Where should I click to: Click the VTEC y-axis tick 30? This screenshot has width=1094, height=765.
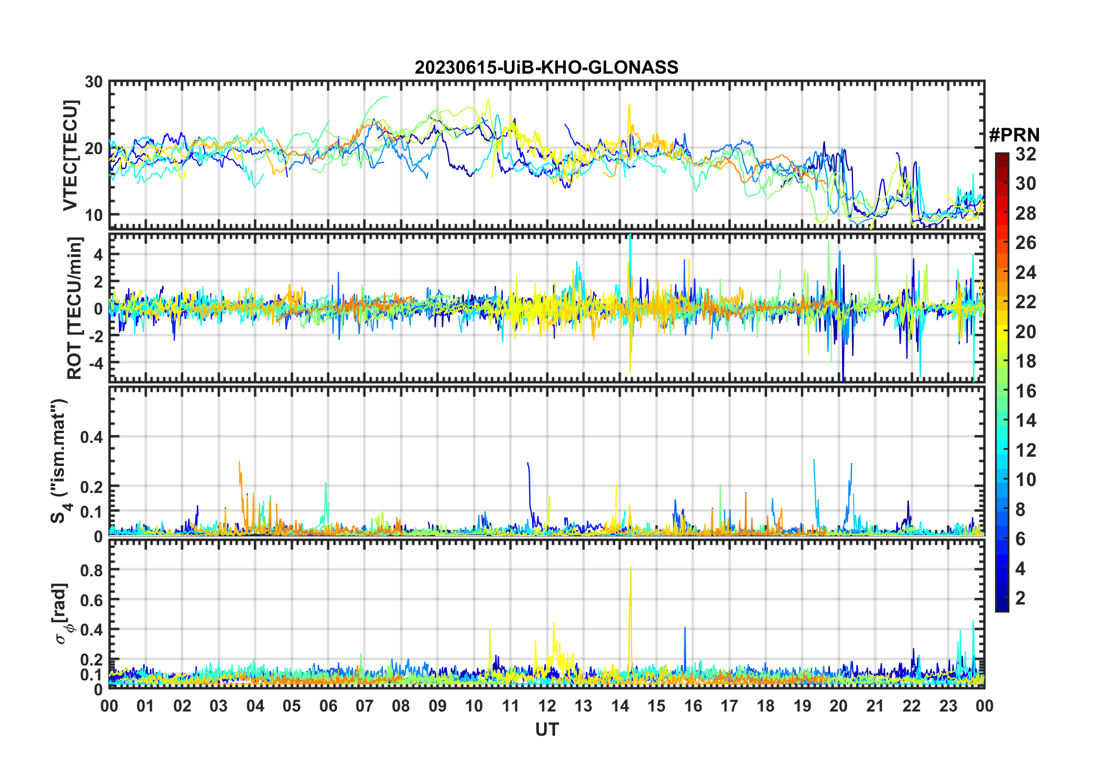(x=94, y=82)
